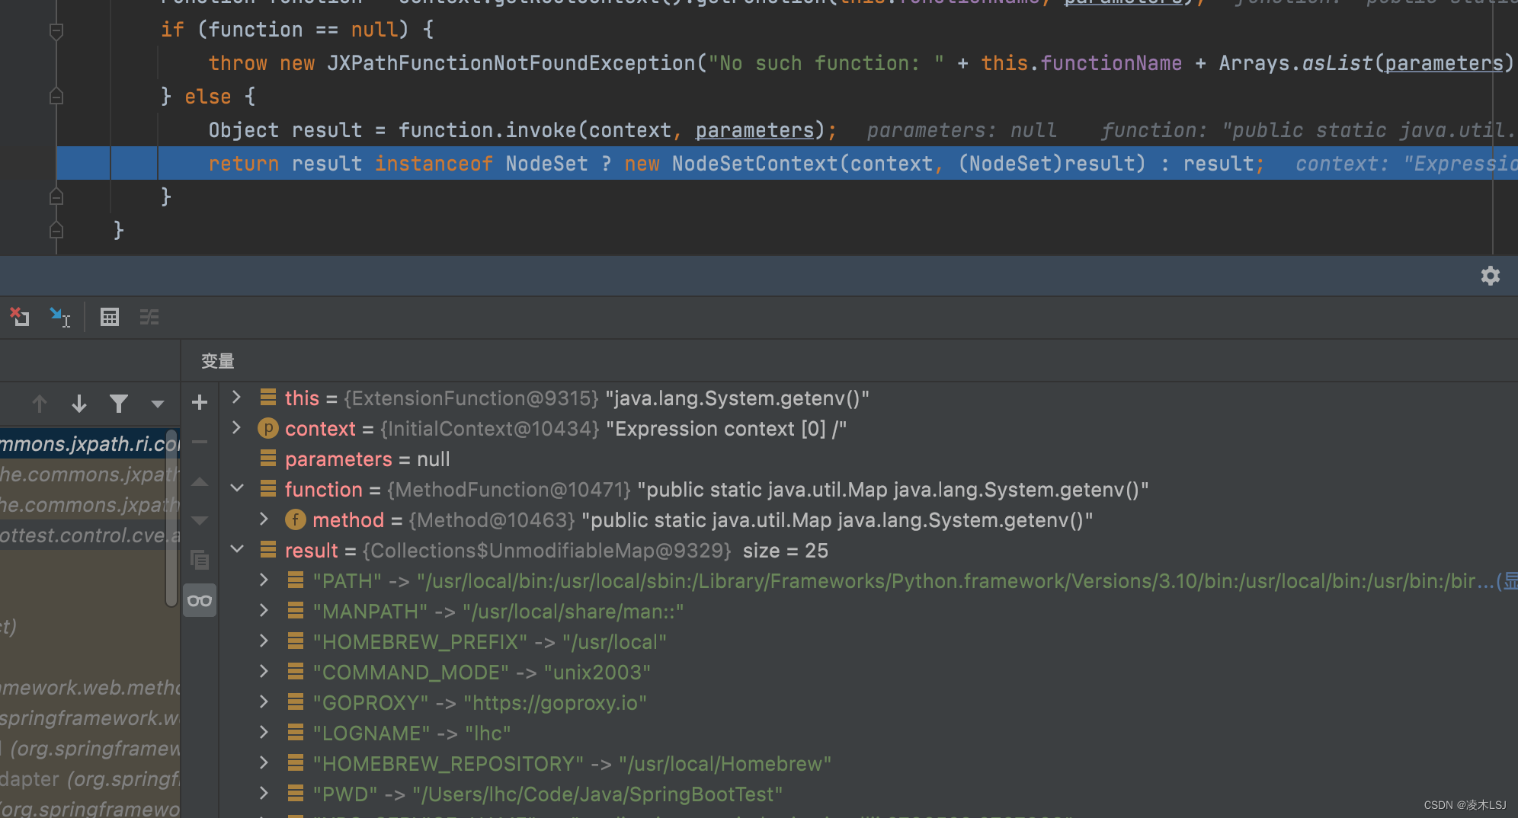Viewport: 1518px width, 818px height.
Task: Expand the "HOMEBREW_REPOSITORY" map entry
Action: click(264, 762)
